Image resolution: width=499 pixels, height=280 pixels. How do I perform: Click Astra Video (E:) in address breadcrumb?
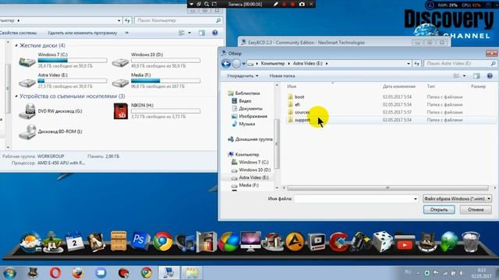click(307, 64)
